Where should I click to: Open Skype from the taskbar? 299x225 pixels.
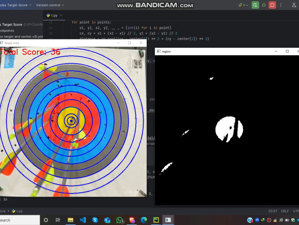point(95,220)
